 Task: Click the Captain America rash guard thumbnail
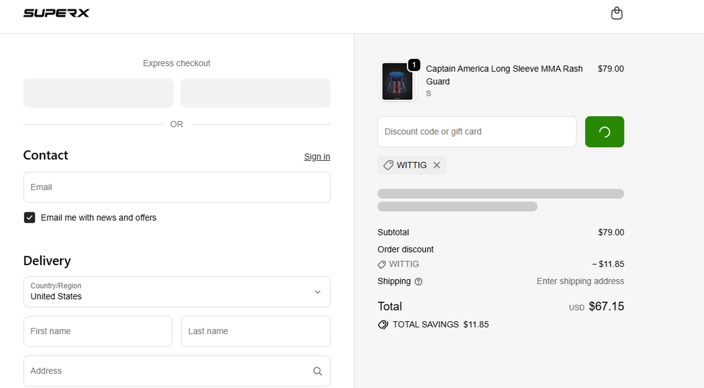tap(397, 82)
